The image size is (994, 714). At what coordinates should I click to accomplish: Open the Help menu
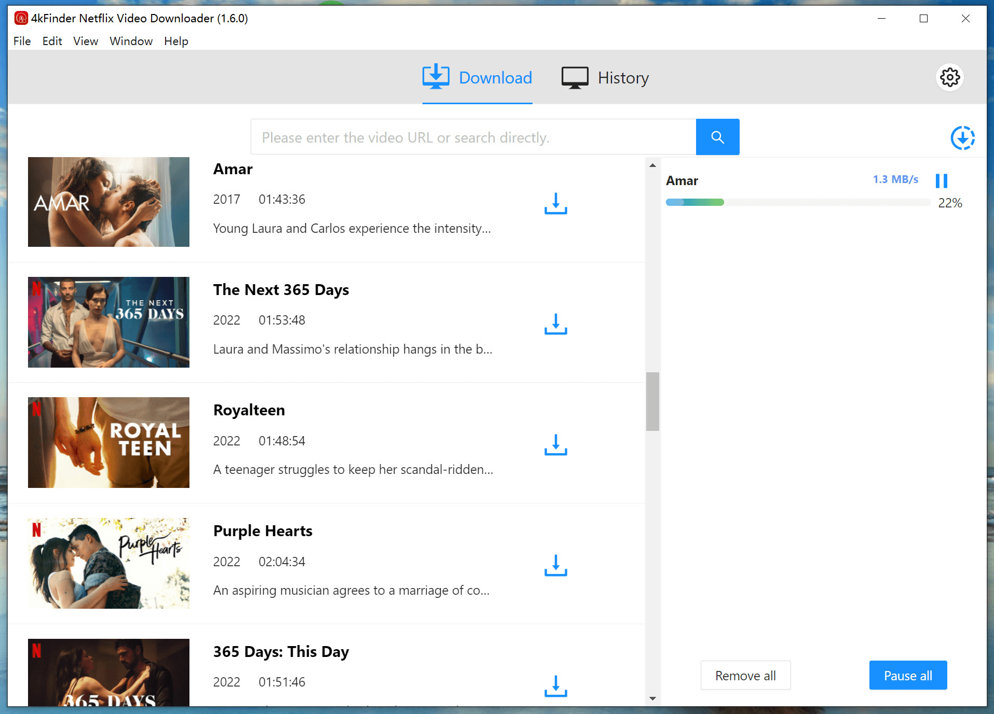point(176,41)
